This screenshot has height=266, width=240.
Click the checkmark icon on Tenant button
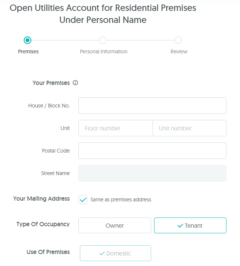click(180, 226)
